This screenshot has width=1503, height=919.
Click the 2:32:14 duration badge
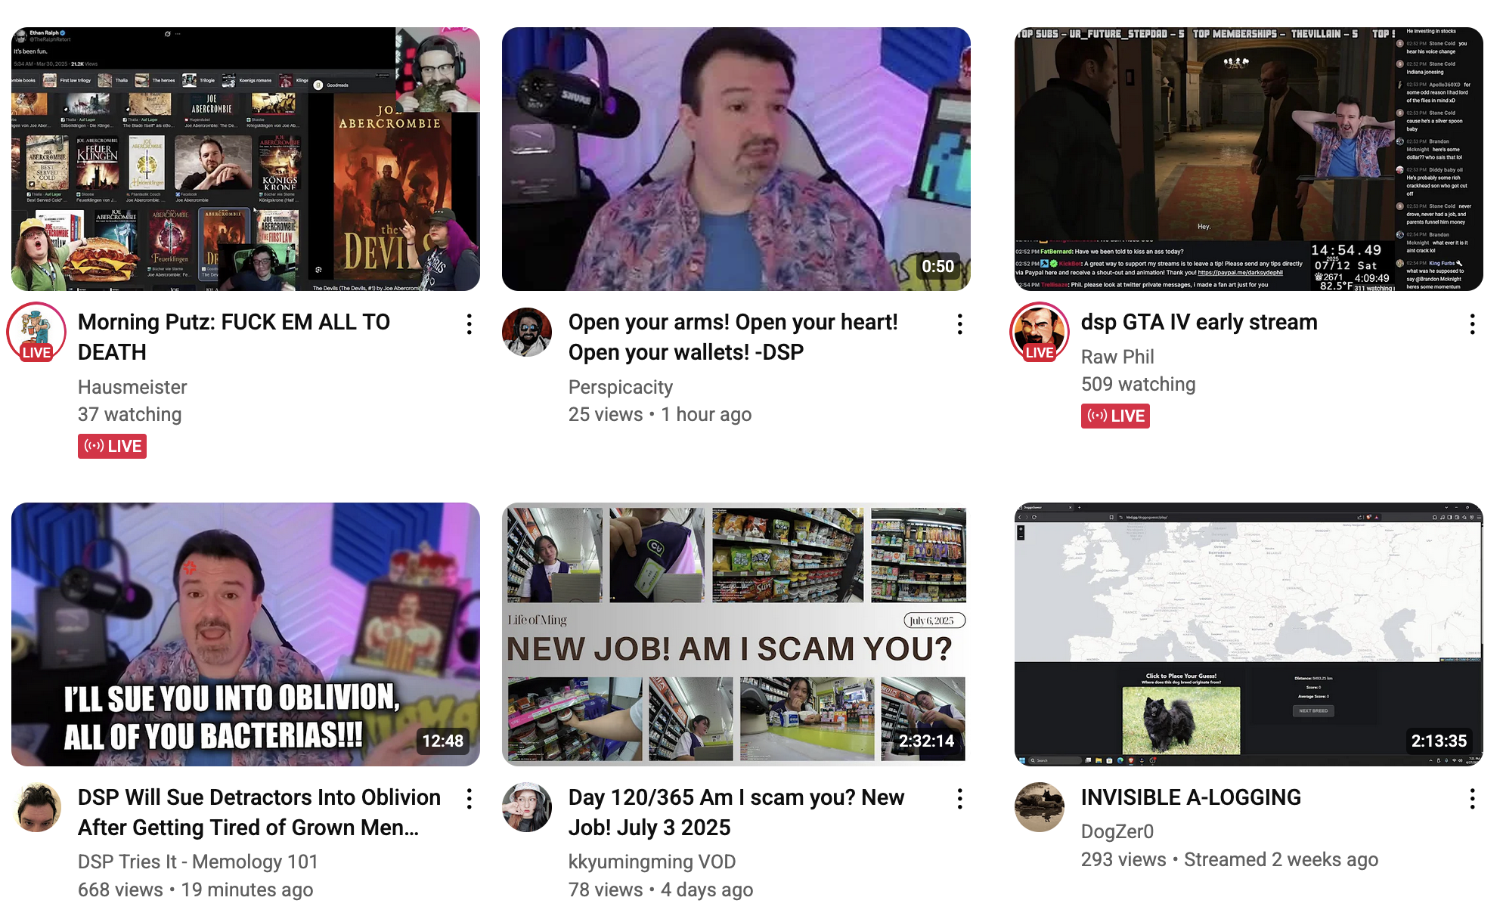[x=926, y=741]
